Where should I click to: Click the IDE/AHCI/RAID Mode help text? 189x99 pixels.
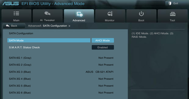[152, 35]
